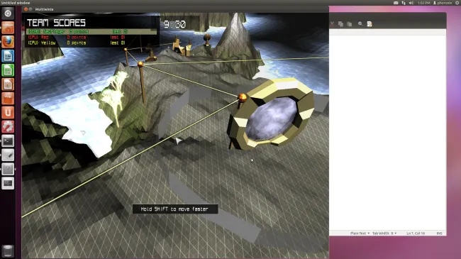Open System Settings gear and wrench icon
Viewport: 461px width, 259px height.
coord(8,127)
